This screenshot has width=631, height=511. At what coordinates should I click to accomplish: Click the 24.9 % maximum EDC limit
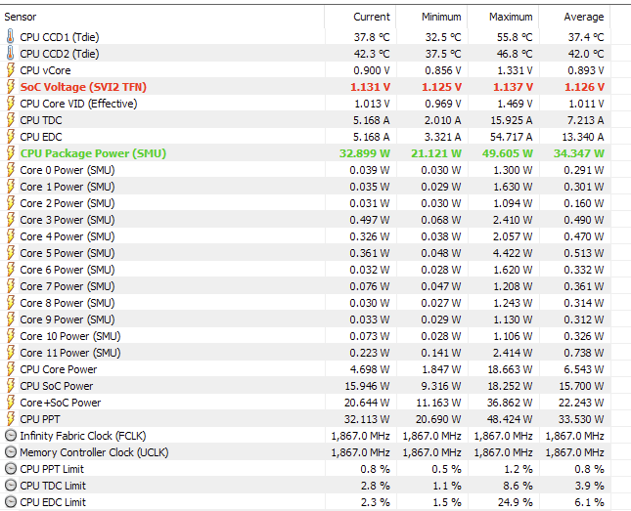click(515, 502)
